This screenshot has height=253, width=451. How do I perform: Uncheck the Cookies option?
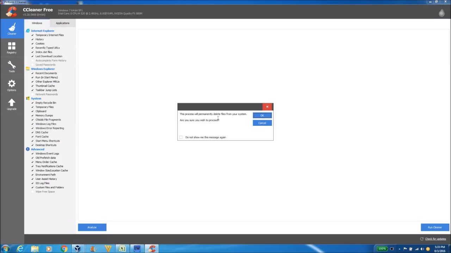(32, 44)
